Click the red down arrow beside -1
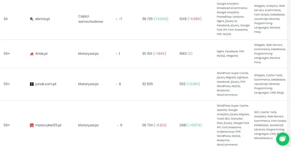 tap(116, 19)
